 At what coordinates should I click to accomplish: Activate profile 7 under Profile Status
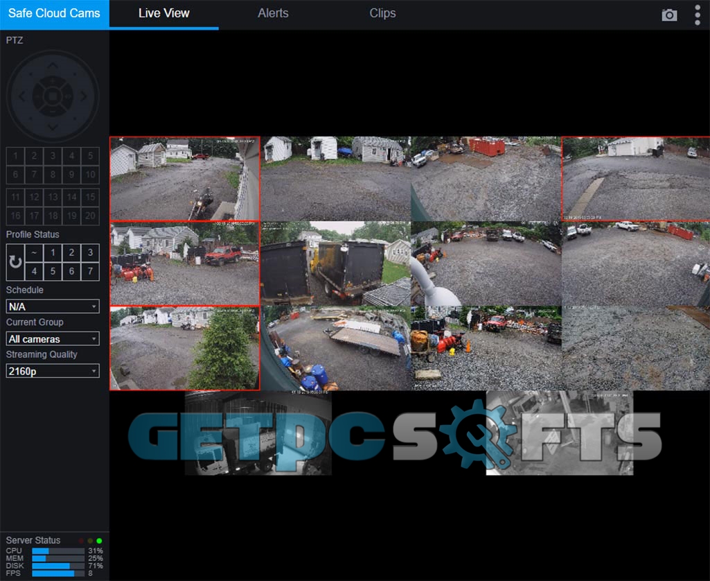[90, 272]
